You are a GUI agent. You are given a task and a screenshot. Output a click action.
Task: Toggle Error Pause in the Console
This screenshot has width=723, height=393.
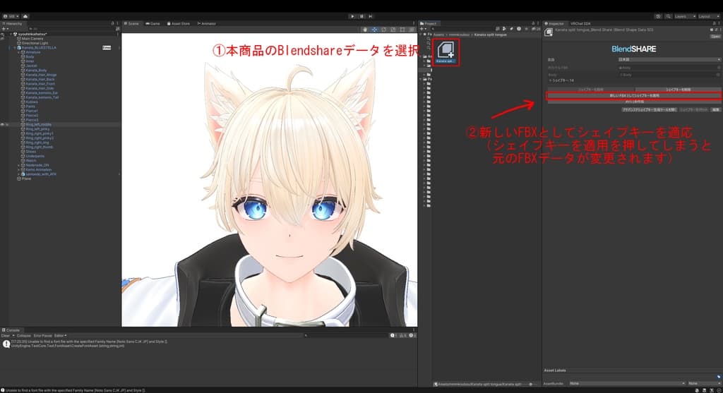pos(42,335)
